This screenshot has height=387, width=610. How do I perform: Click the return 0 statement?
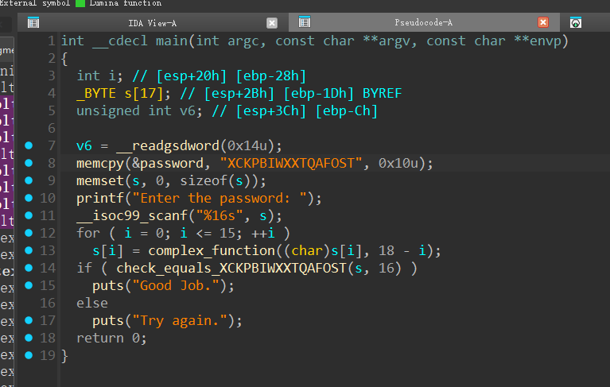(111, 338)
